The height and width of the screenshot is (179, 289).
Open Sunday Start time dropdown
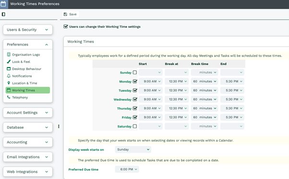[150, 72]
